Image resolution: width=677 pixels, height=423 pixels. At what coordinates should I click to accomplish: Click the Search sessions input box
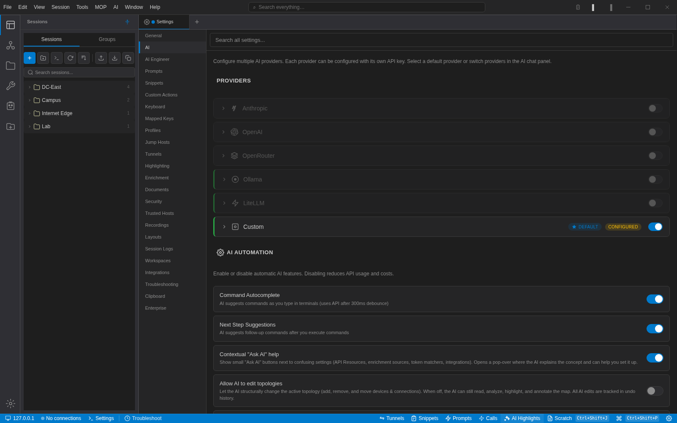pos(79,72)
